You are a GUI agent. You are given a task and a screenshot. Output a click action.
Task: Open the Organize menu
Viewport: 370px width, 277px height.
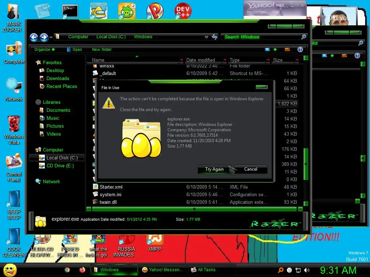pyautogui.click(x=44, y=49)
